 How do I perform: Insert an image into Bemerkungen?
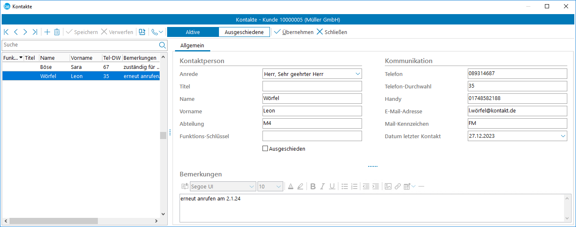point(388,186)
